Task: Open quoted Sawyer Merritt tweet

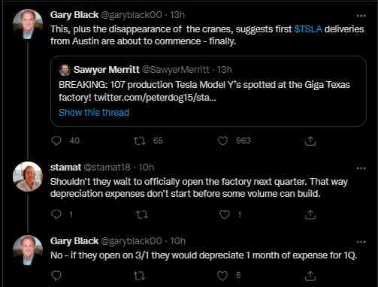Action: (x=208, y=91)
